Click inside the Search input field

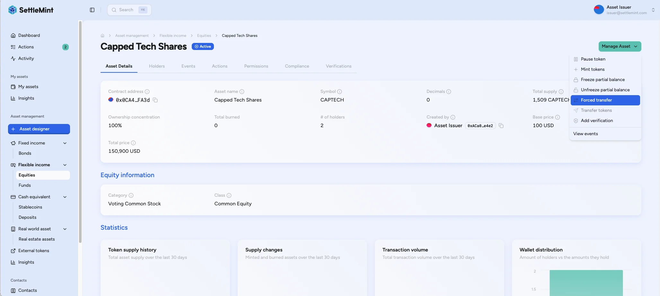click(x=128, y=10)
